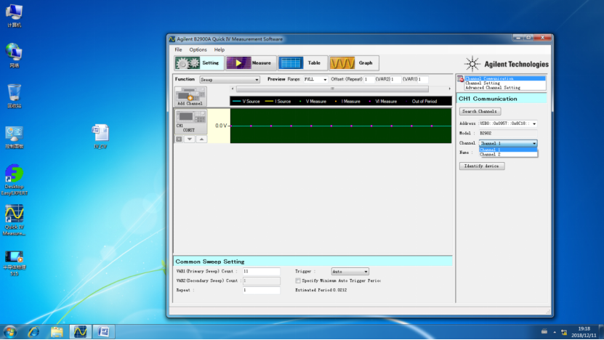The height and width of the screenshot is (340, 604).
Task: Switch to the Table view
Action: pyautogui.click(x=302, y=62)
